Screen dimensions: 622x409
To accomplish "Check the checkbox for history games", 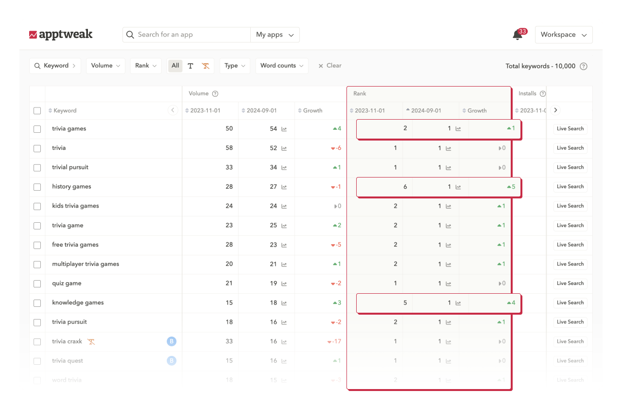I will pyautogui.click(x=37, y=187).
